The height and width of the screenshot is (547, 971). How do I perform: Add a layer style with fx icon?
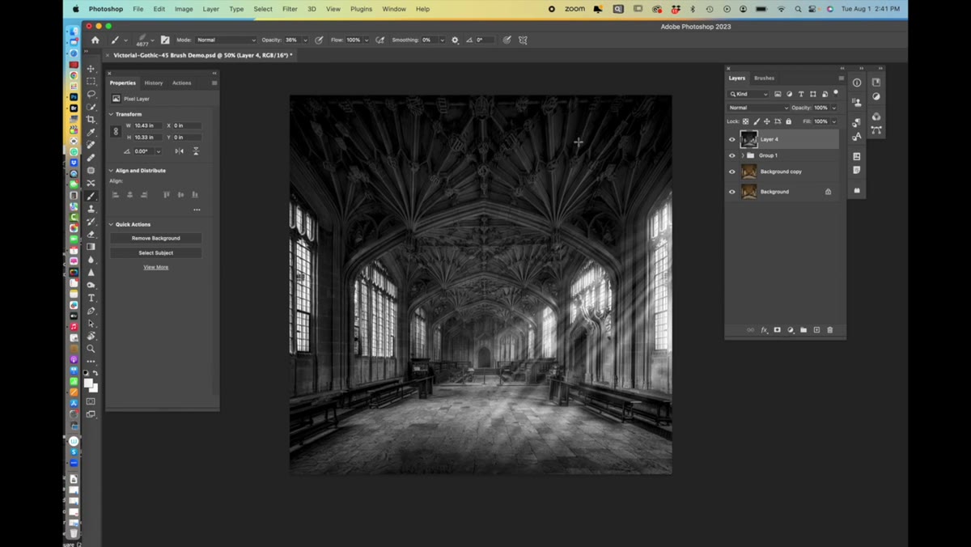pyautogui.click(x=764, y=330)
